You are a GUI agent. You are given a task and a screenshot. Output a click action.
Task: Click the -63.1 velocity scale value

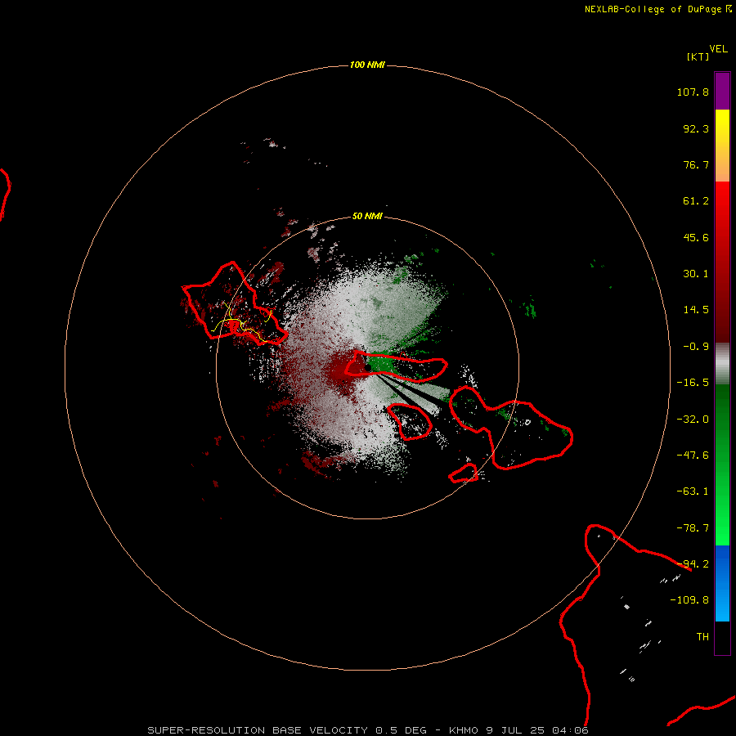(693, 491)
